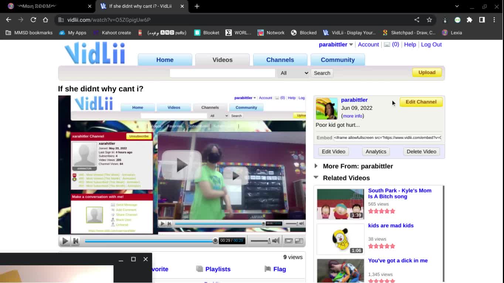Open the Account link

tap(368, 44)
